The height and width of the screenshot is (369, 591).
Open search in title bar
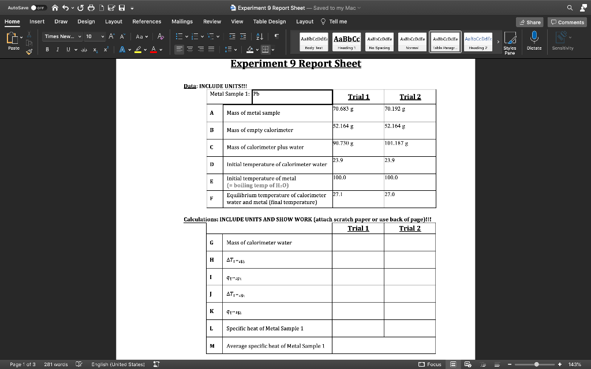point(570,7)
